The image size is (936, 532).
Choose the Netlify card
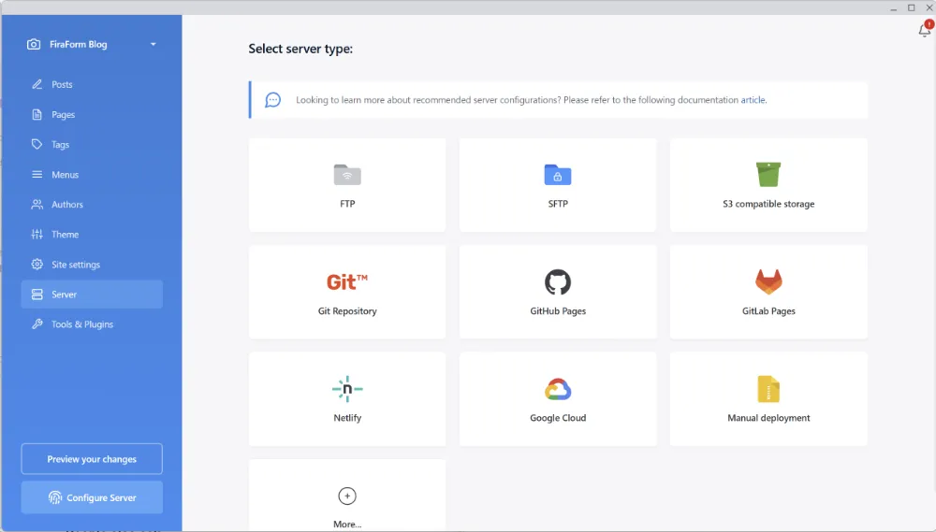click(x=347, y=398)
